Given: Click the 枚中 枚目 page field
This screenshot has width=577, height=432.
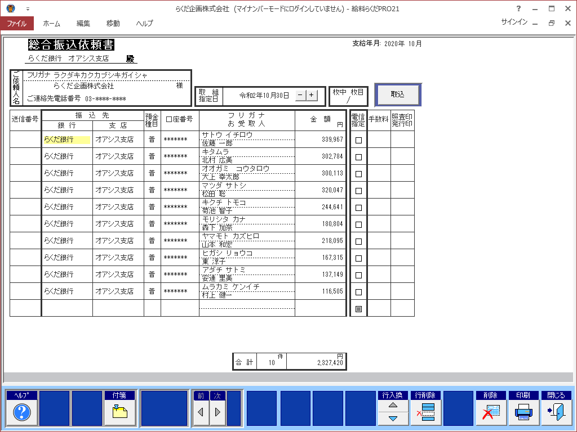Looking at the screenshot, I should tap(348, 96).
